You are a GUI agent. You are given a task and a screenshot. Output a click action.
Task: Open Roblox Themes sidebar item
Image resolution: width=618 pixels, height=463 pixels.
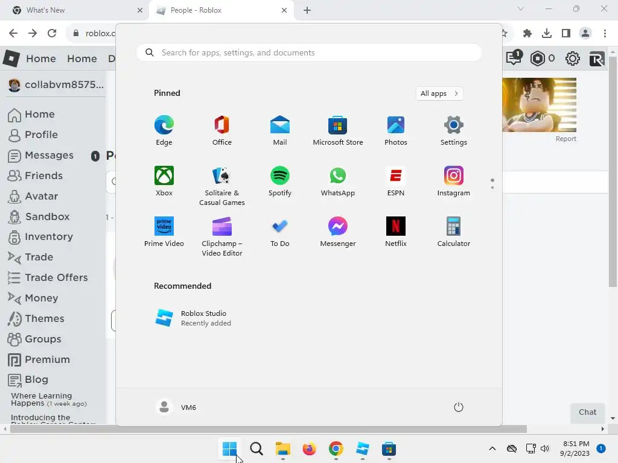(x=36, y=318)
